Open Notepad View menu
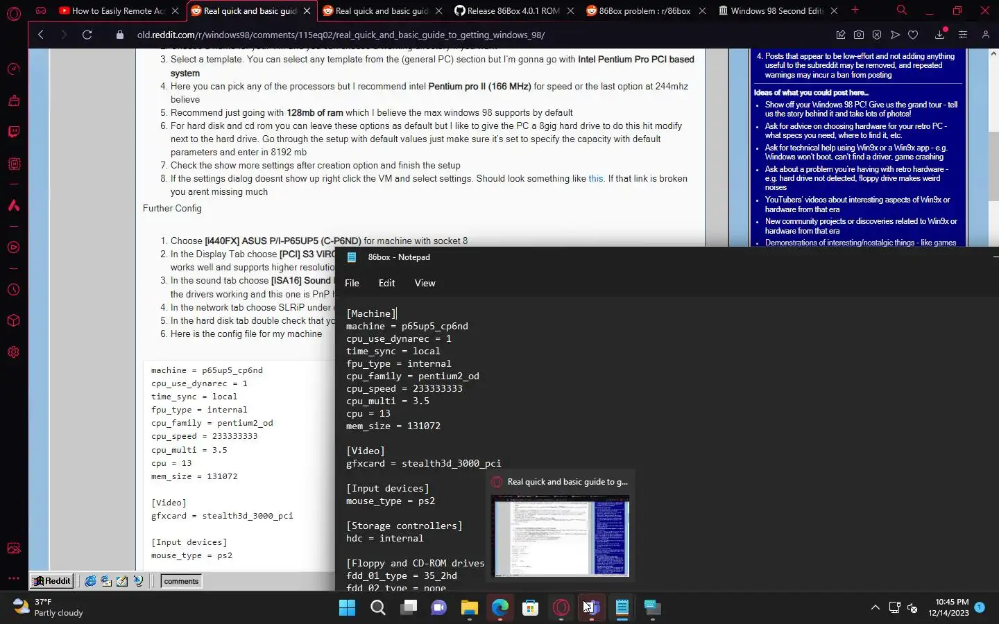 (425, 283)
